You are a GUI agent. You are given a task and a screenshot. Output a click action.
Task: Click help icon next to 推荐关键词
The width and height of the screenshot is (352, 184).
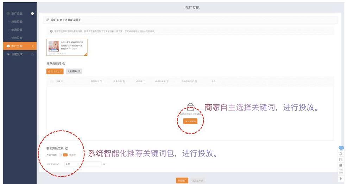coord(64,64)
